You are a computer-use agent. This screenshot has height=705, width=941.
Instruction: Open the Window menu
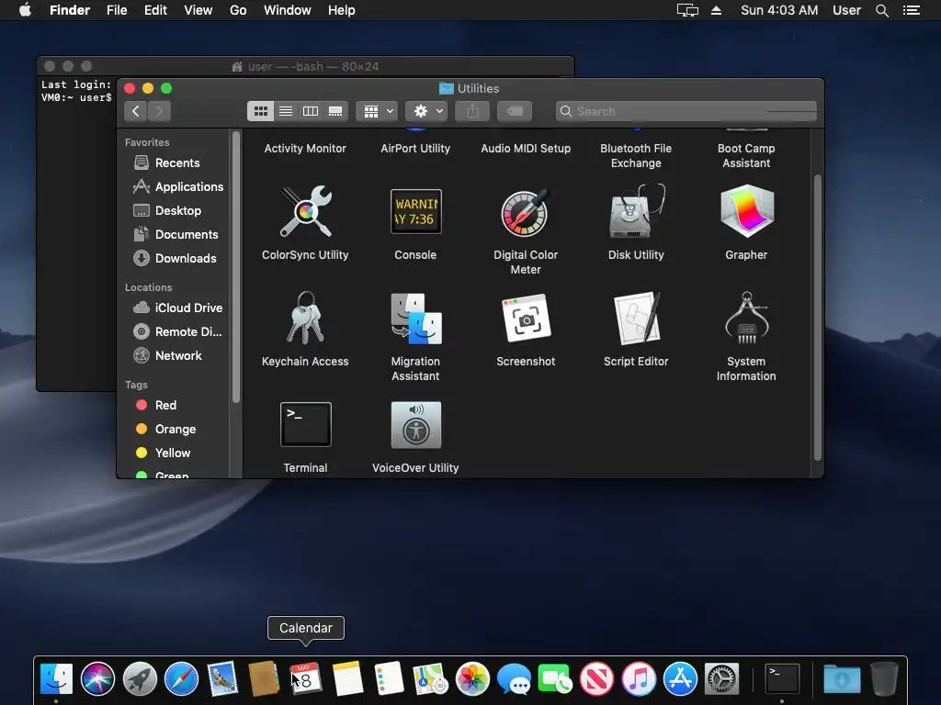point(288,10)
